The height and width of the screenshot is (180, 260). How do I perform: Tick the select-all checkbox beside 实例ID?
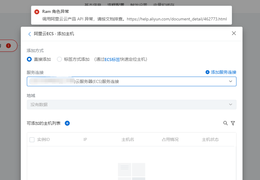32,140
